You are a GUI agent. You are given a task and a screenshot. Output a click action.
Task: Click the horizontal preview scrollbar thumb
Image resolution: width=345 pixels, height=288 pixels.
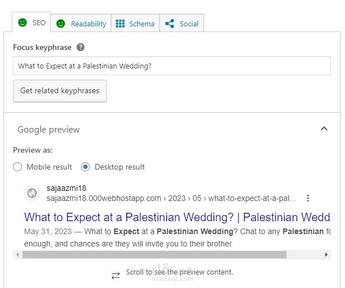pyautogui.click(x=155, y=255)
